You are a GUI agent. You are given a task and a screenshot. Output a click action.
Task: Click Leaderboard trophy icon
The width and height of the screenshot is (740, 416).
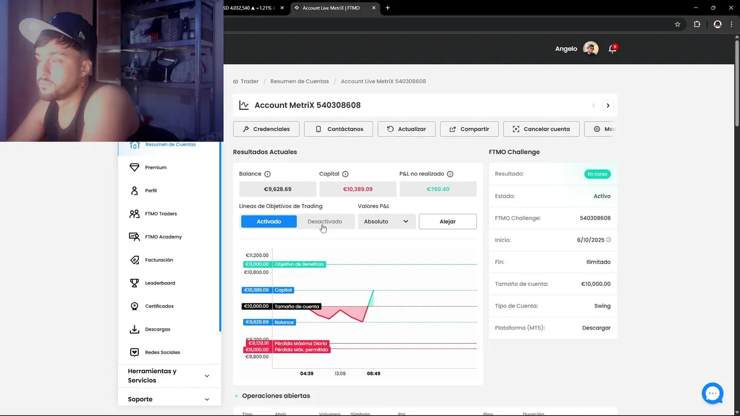pos(134,283)
